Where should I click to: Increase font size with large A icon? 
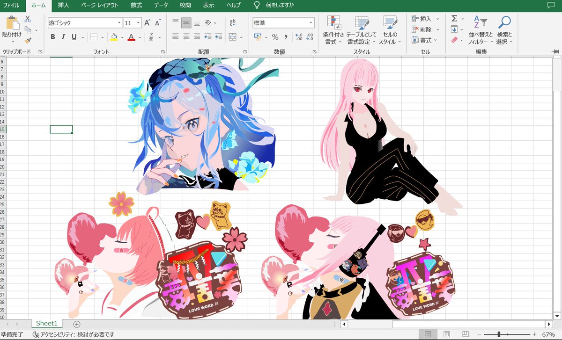pos(147,22)
